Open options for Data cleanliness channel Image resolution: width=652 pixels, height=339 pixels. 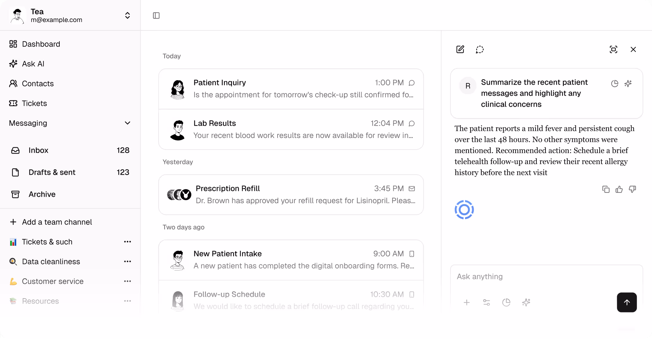click(127, 262)
